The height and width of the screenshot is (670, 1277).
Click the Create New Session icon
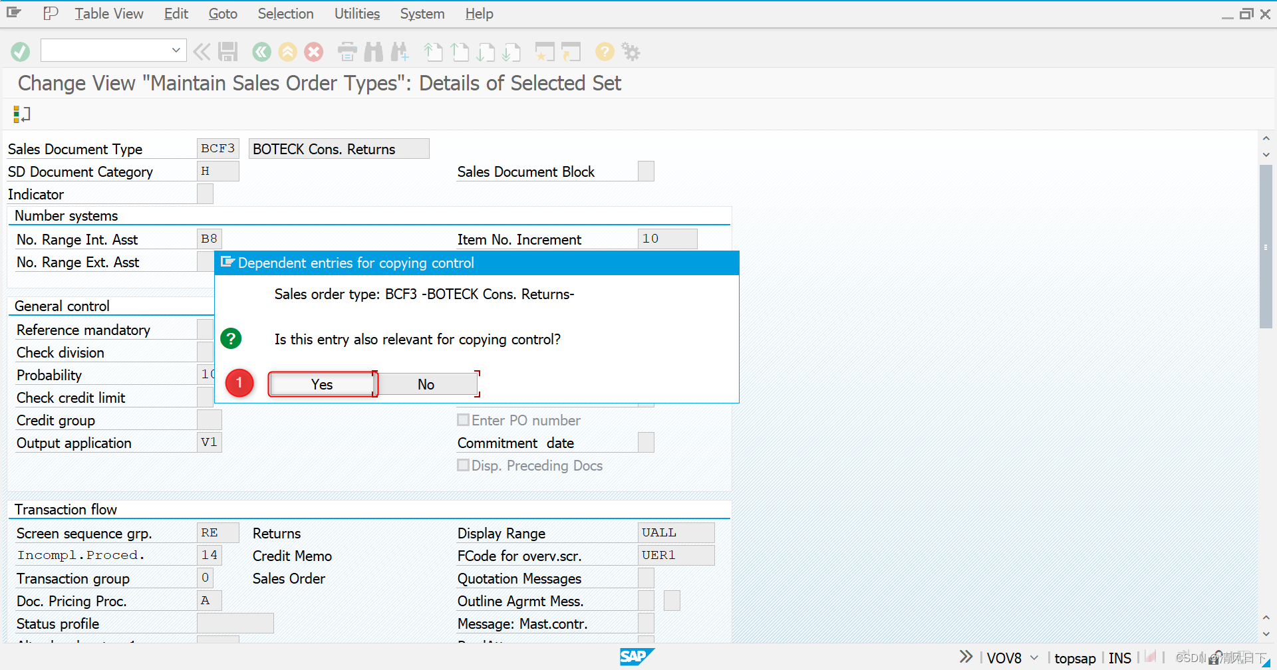point(545,52)
